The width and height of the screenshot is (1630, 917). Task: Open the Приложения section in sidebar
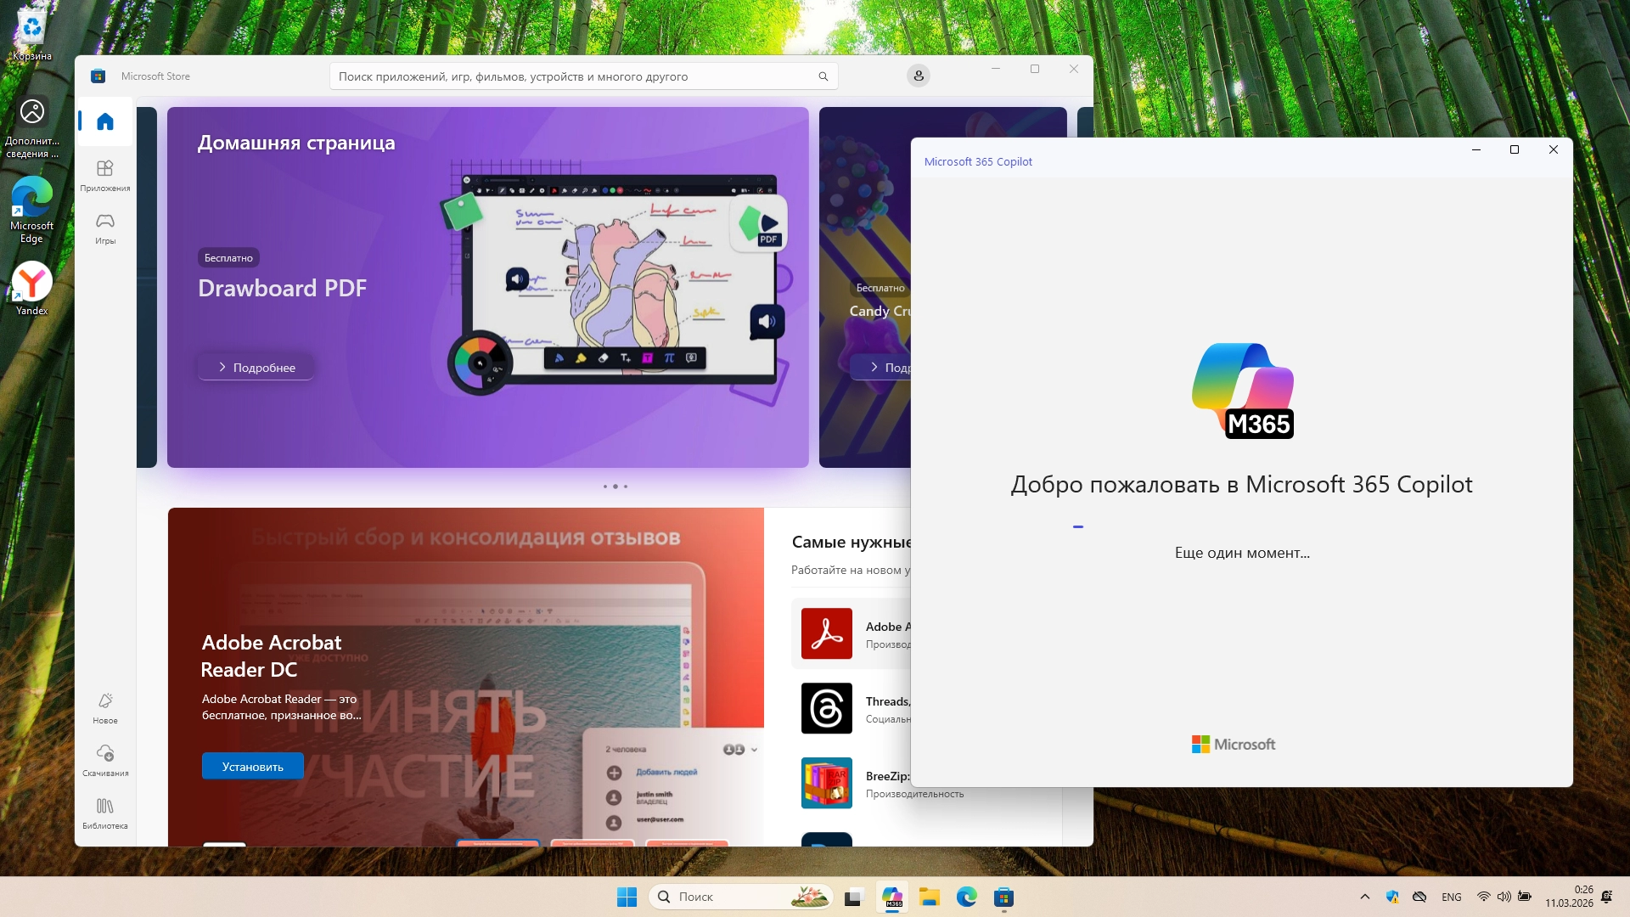pyautogui.click(x=105, y=175)
